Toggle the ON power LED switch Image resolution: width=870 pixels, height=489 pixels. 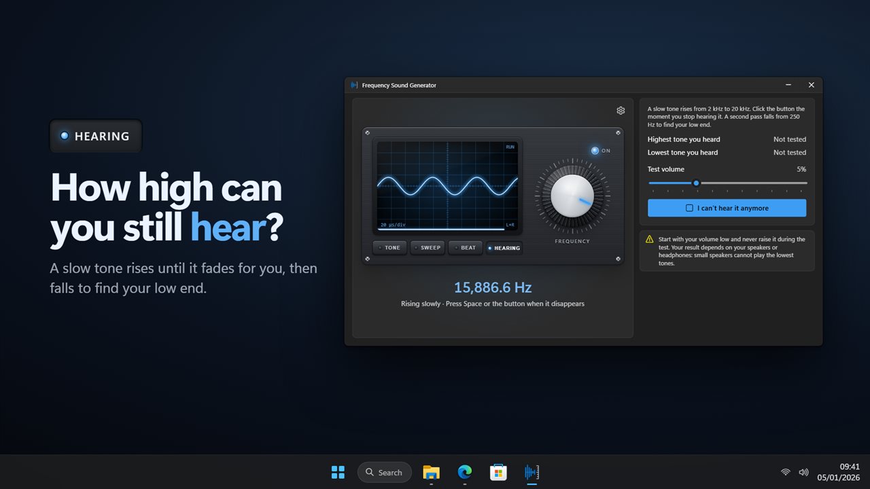point(595,151)
